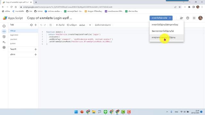This screenshot has width=205, height=115.
Task: Share project with add-person icon
Action: 181,18
